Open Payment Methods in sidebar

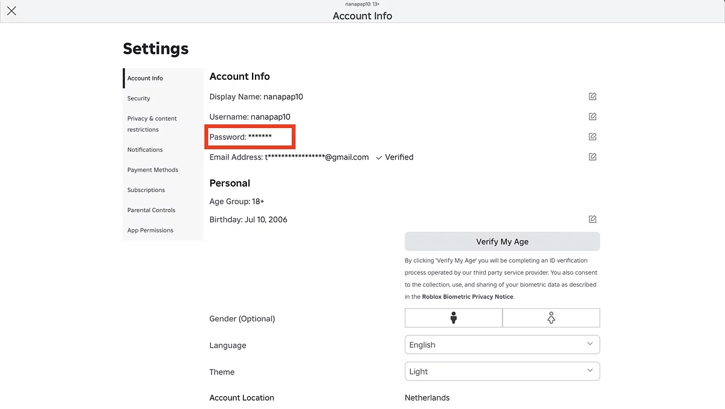click(153, 170)
